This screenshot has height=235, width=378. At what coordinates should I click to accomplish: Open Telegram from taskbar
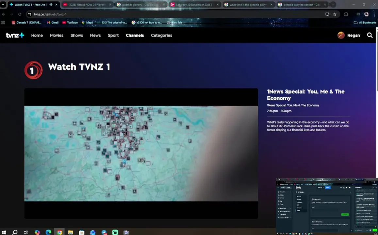(x=104, y=232)
